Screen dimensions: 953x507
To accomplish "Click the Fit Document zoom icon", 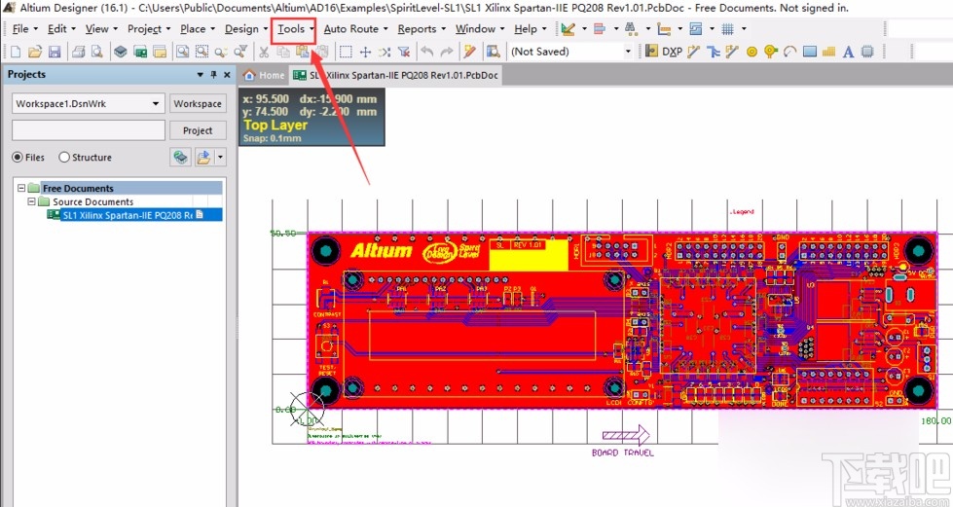I will (182, 52).
